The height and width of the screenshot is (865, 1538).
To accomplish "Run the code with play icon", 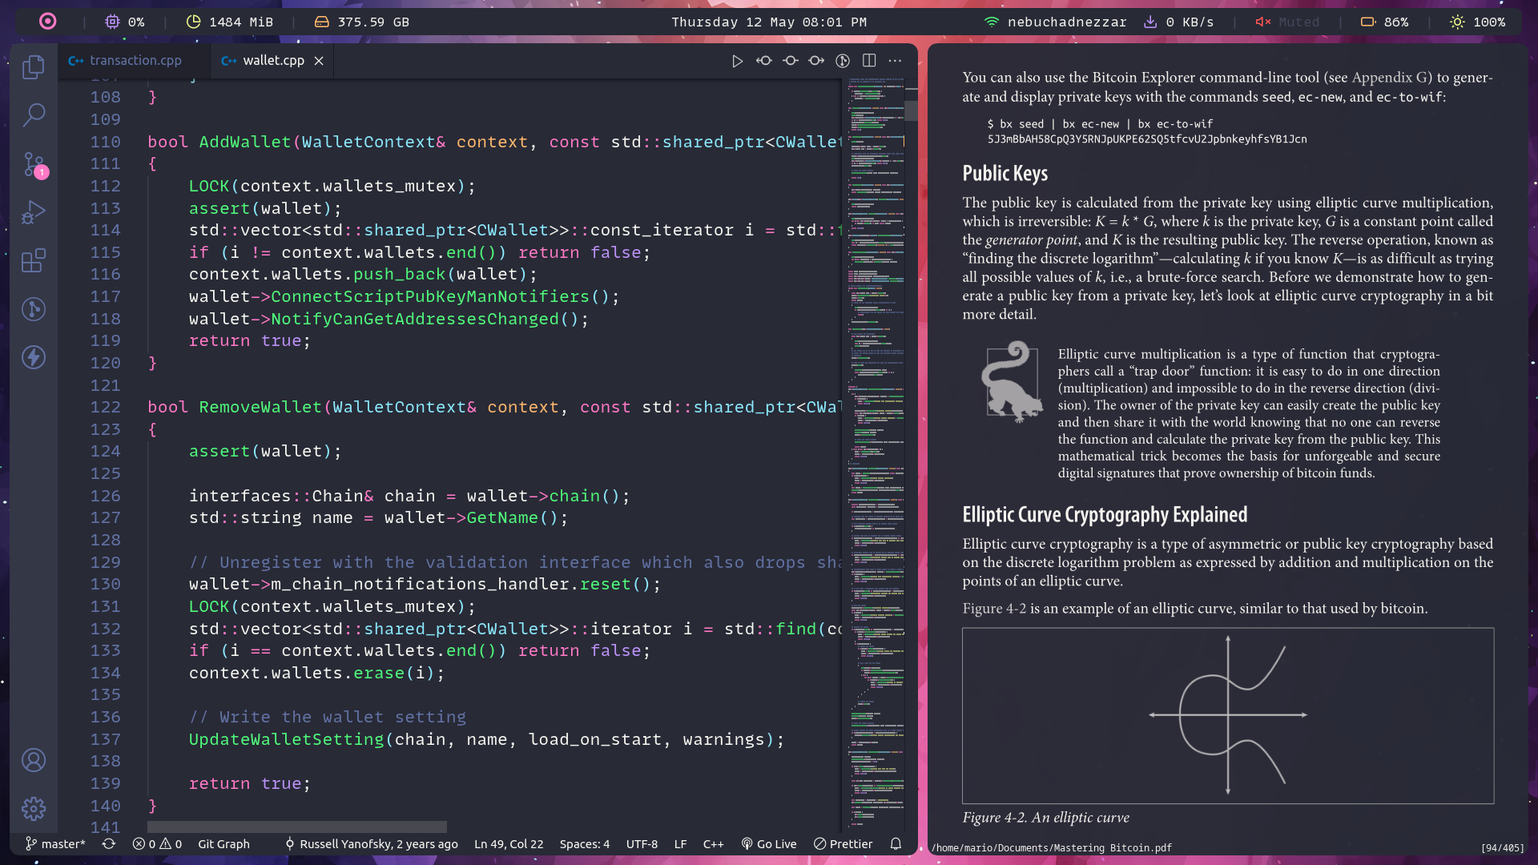I will 737,61.
